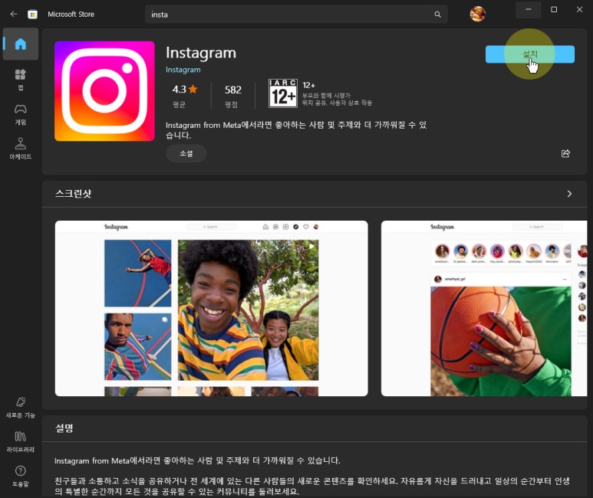
Task: Click the IARC 12+ rating badge
Action: pyautogui.click(x=283, y=93)
